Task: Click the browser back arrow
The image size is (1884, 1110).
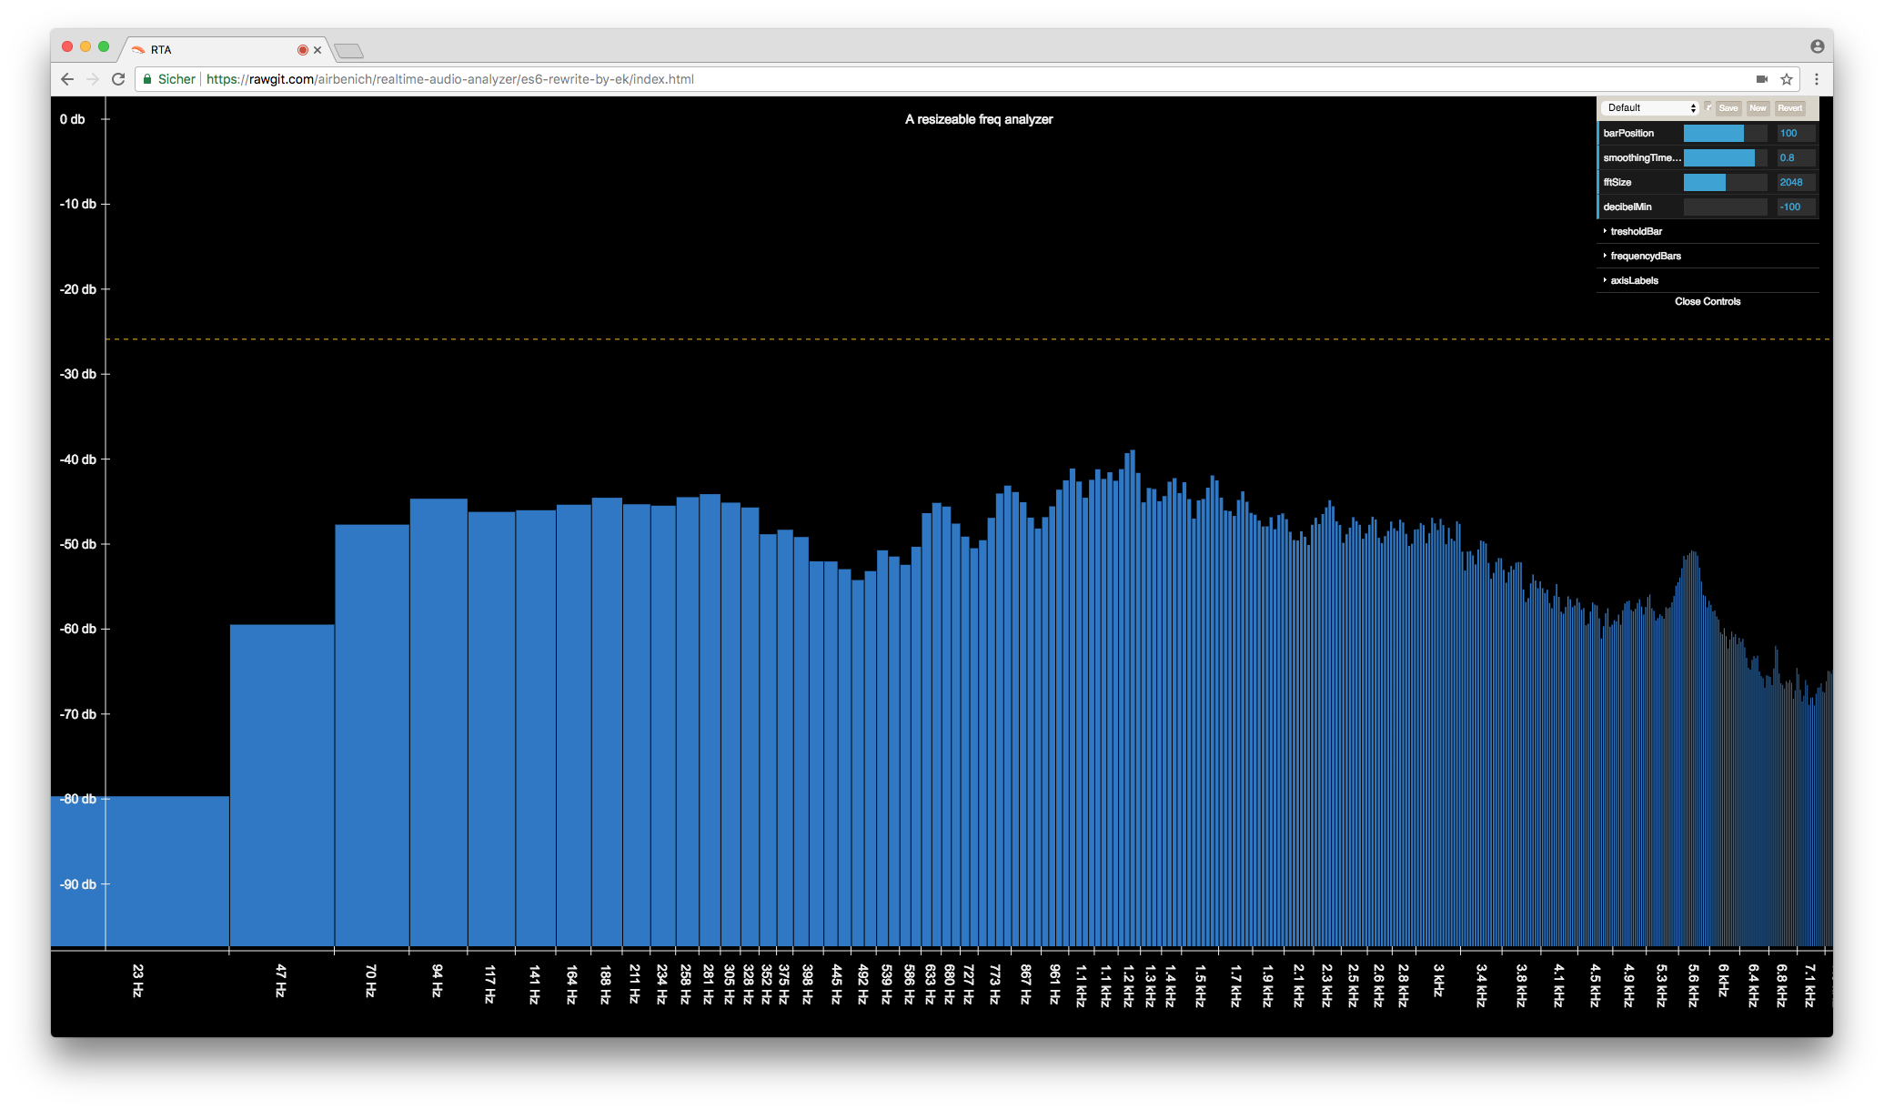Action: pyautogui.click(x=66, y=79)
